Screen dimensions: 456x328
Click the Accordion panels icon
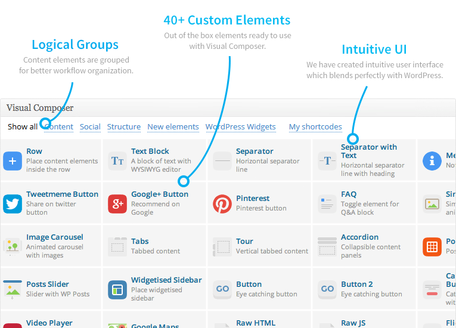327,247
